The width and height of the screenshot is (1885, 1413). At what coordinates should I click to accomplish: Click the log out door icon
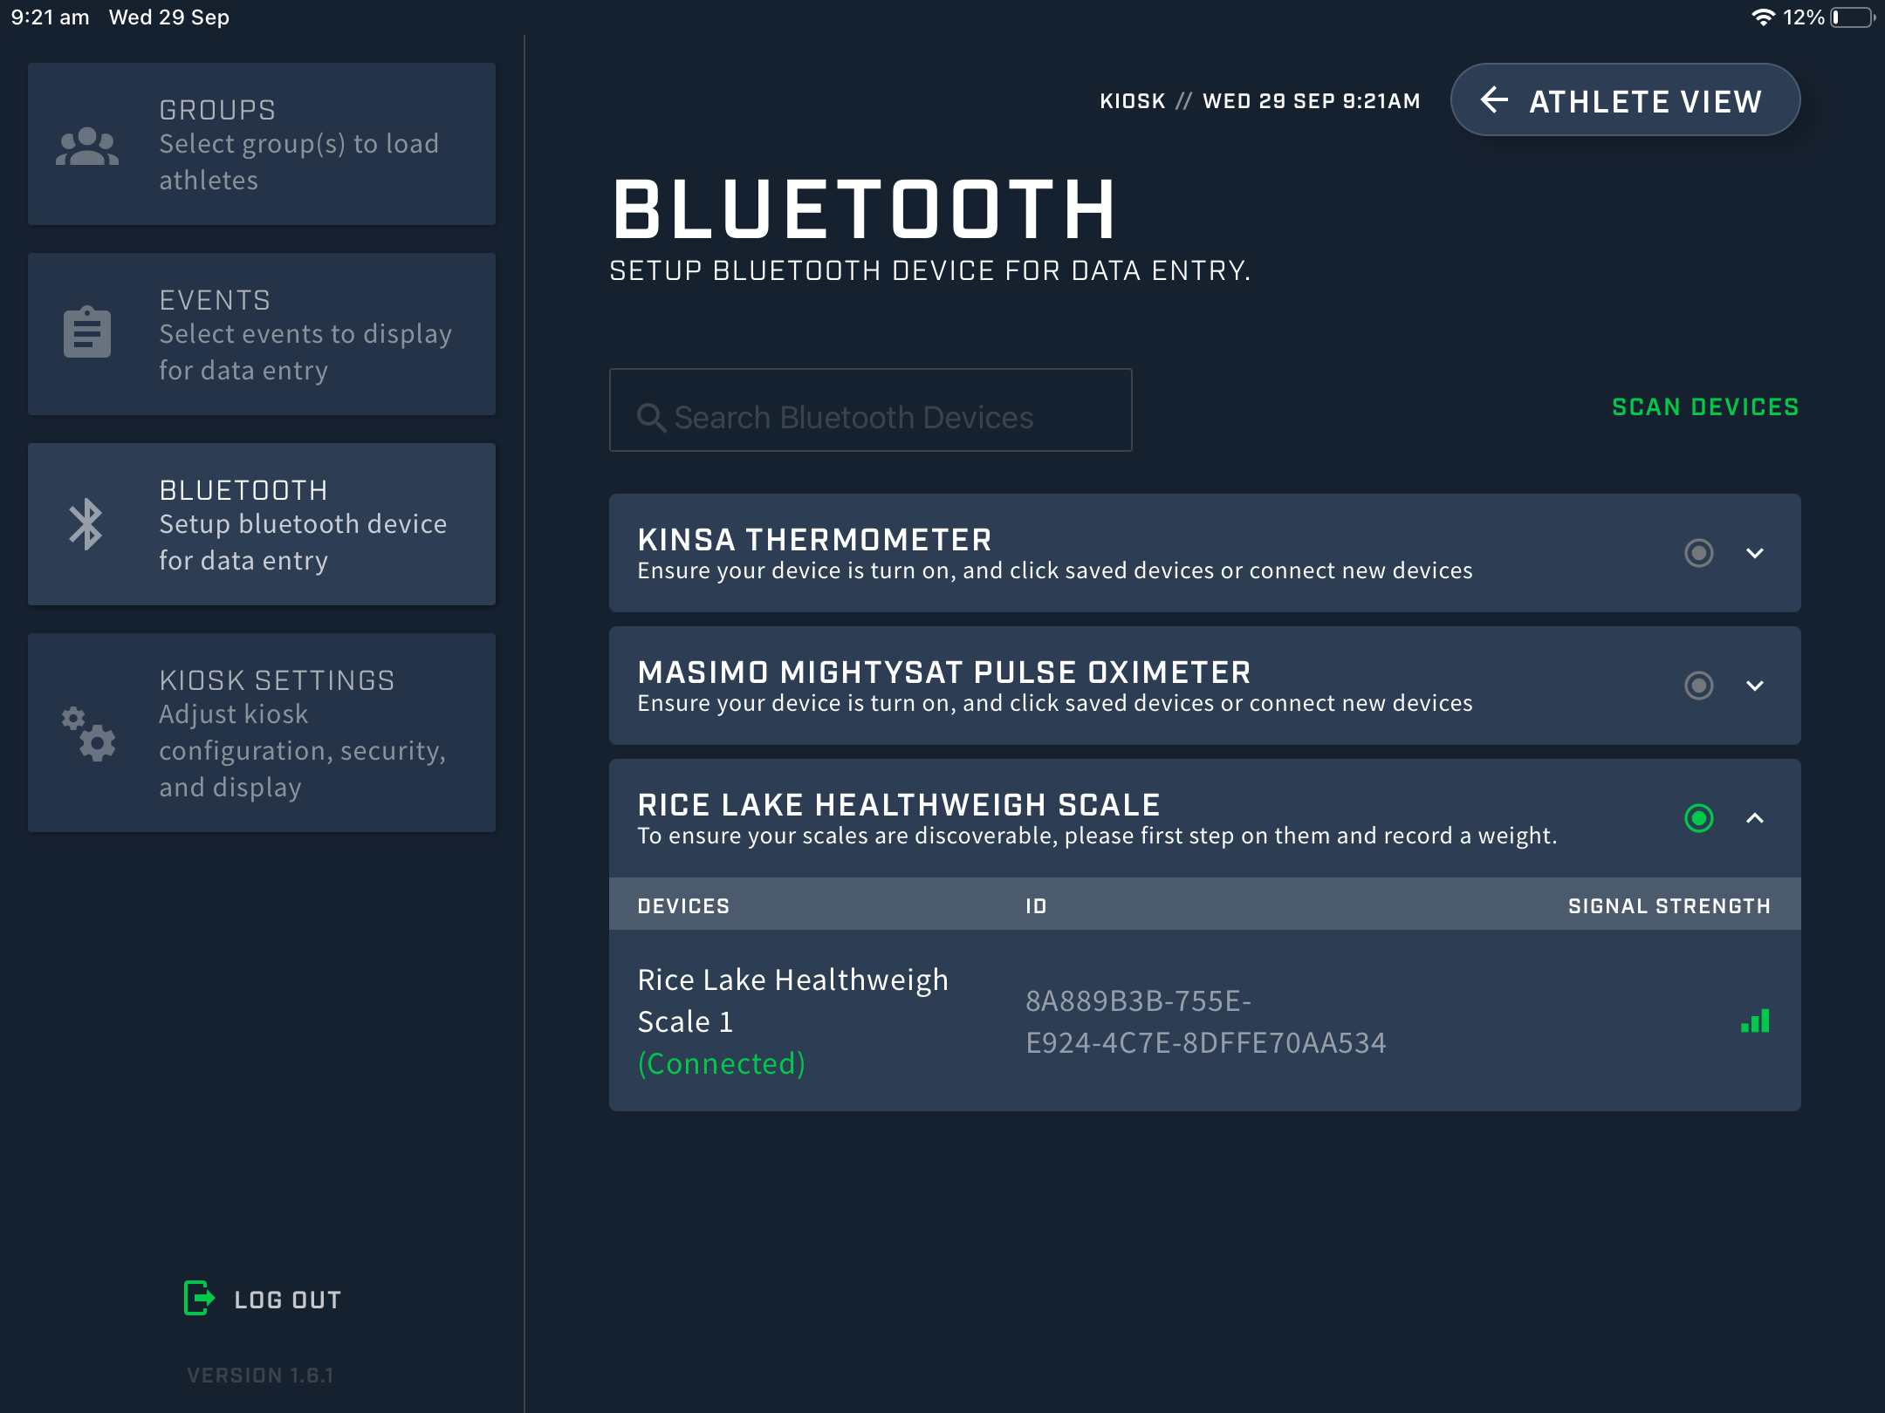coord(200,1298)
